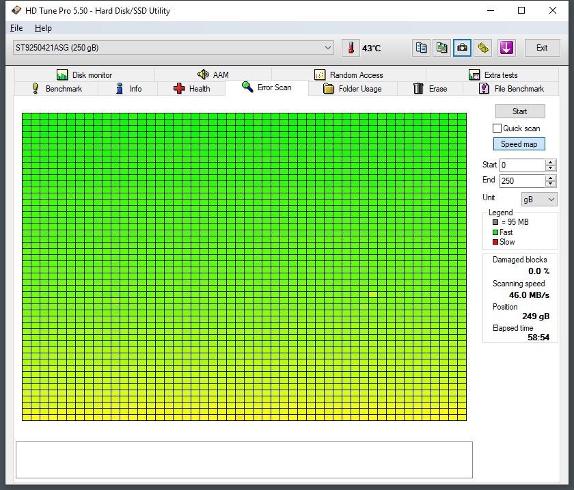Screen dimensions: 574x490
Task: Switch to the Erase tab
Action: click(x=430, y=88)
